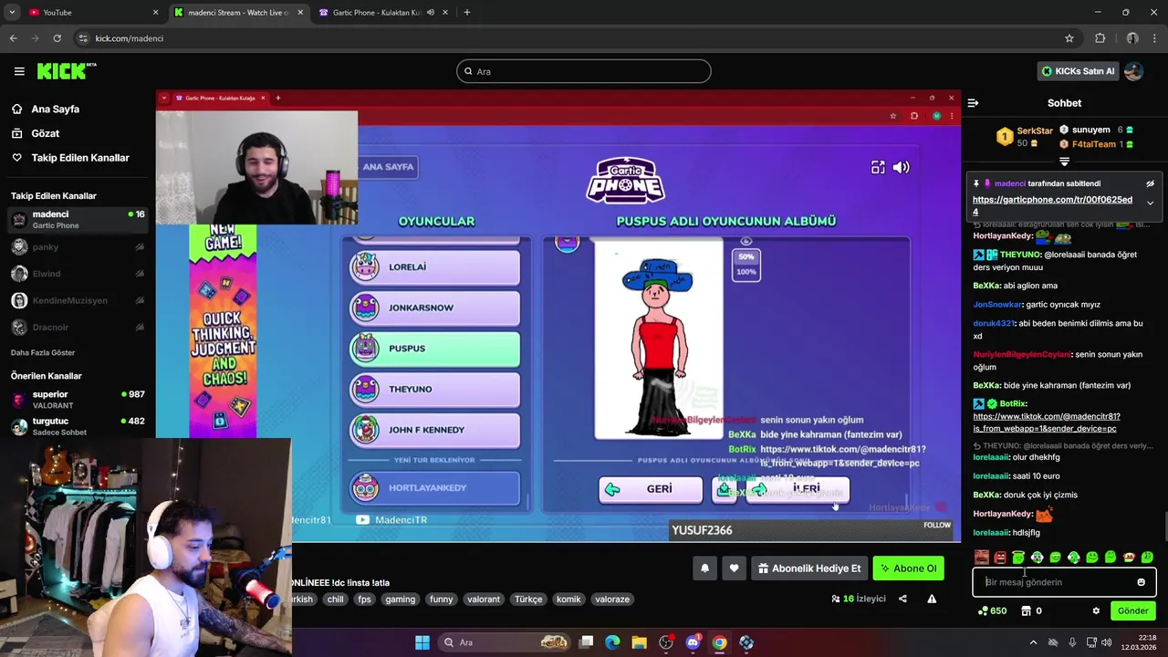Bookmark this page with star
Viewport: 1168px width, 657px height.
(1069, 38)
